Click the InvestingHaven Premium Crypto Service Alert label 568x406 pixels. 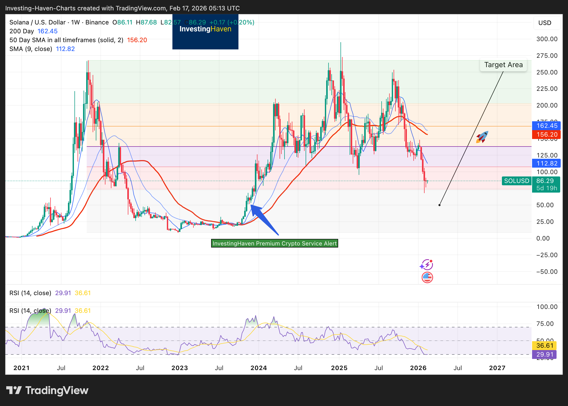click(274, 243)
